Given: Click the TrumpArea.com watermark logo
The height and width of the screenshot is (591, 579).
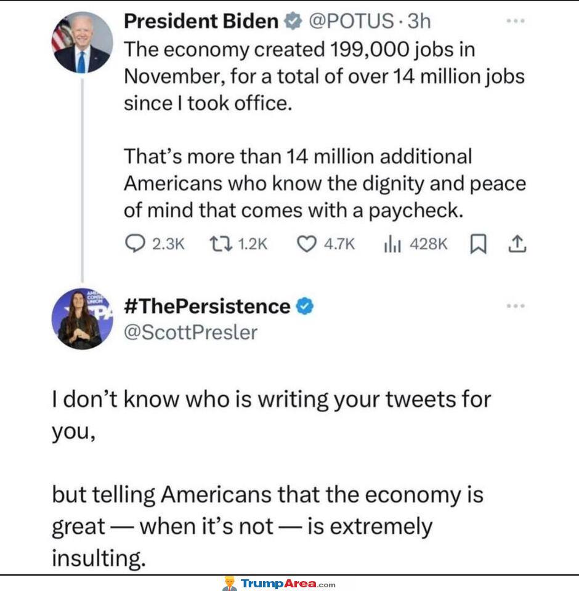Looking at the screenshot, I should tap(279, 584).
